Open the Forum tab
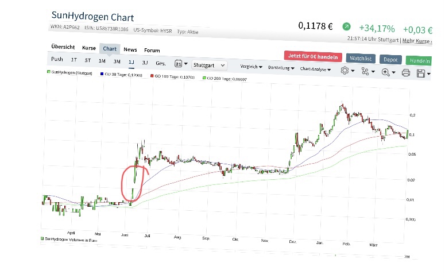The height and width of the screenshot is (278, 445). 152,51
